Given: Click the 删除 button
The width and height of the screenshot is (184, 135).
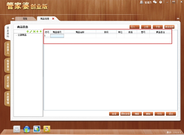Looking at the screenshot, I should [x=148, y=114].
